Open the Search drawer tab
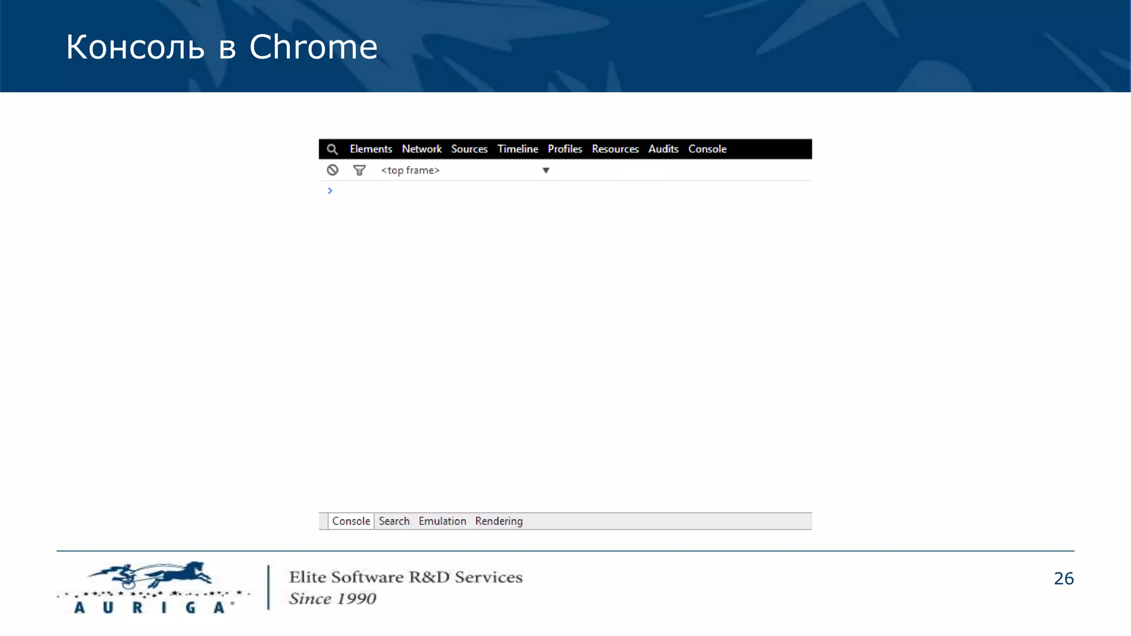Image resolution: width=1131 pixels, height=636 pixels. (x=394, y=521)
